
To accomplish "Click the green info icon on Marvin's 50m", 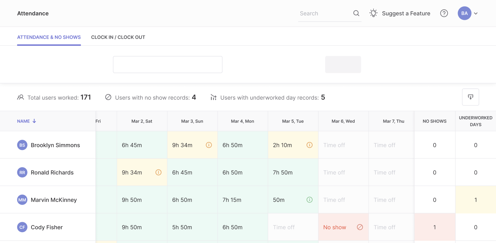I will click(x=310, y=200).
